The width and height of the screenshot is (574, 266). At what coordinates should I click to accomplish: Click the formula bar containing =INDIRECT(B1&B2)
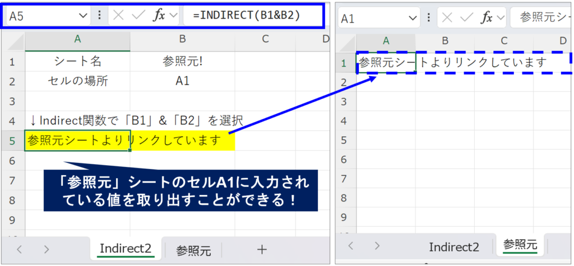pyautogui.click(x=252, y=16)
